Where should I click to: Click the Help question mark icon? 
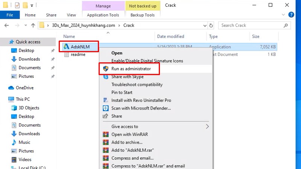(x=291, y=15)
